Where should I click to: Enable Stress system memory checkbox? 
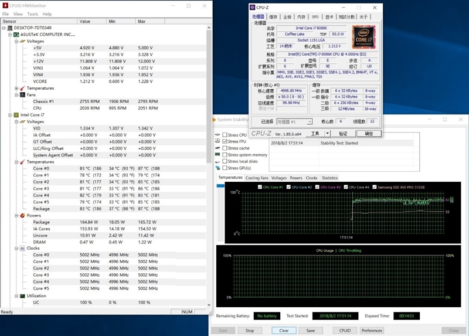coord(225,155)
